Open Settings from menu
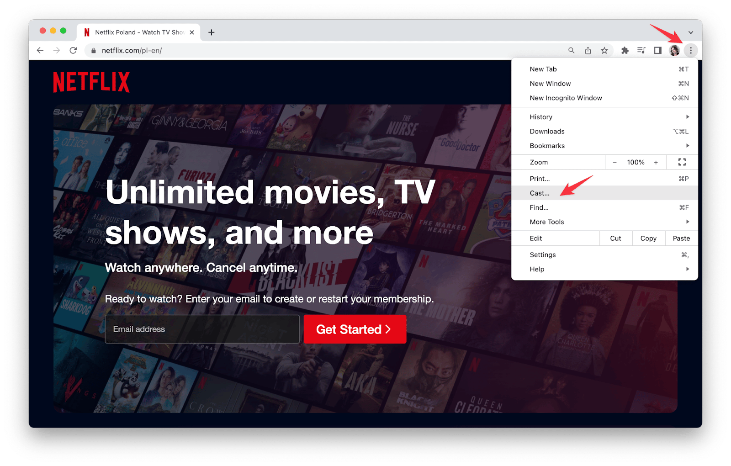Image resolution: width=731 pixels, height=466 pixels. click(x=604, y=255)
